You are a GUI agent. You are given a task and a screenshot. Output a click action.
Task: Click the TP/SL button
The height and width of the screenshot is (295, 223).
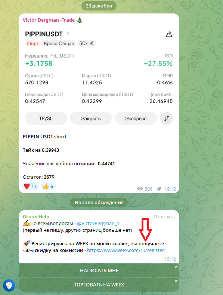46,119
